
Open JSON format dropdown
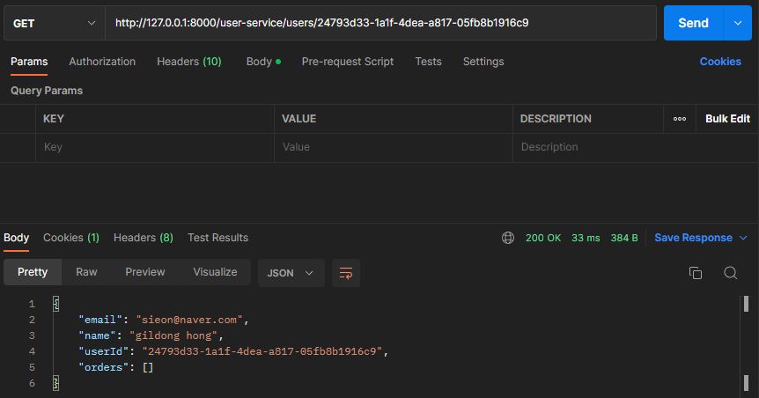291,273
